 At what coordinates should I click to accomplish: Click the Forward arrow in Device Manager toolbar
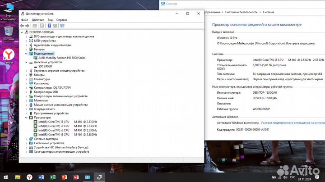(x=28, y=26)
